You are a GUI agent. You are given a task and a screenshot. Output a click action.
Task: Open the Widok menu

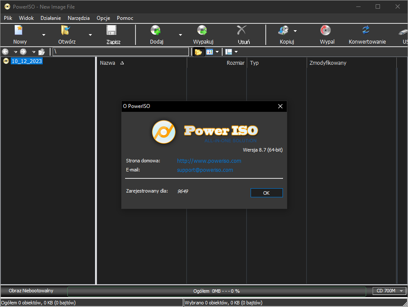(26, 18)
